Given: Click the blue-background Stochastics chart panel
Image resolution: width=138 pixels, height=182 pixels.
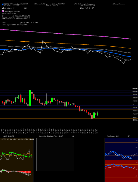Looking at the screenshot, I should point(121,149).
